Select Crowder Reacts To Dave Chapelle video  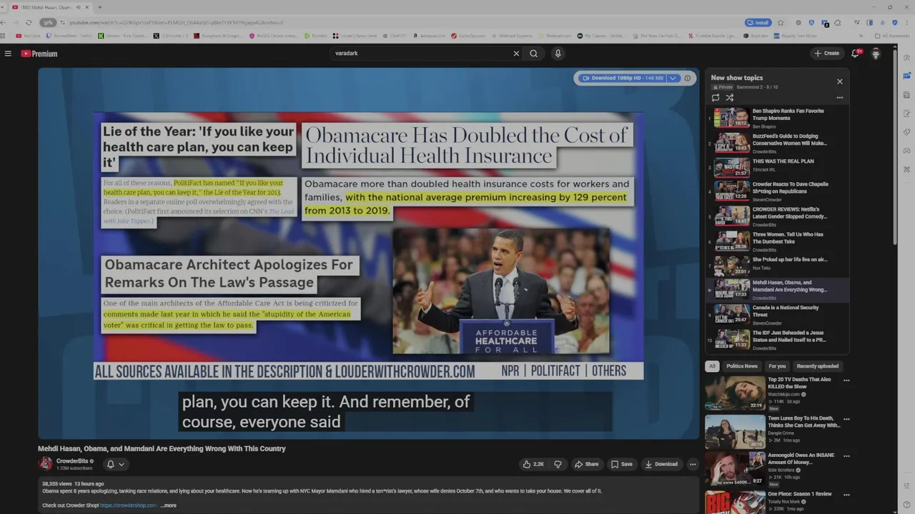(778, 191)
